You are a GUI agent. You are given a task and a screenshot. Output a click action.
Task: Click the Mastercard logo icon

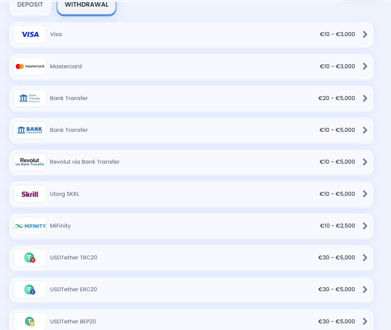click(30, 66)
